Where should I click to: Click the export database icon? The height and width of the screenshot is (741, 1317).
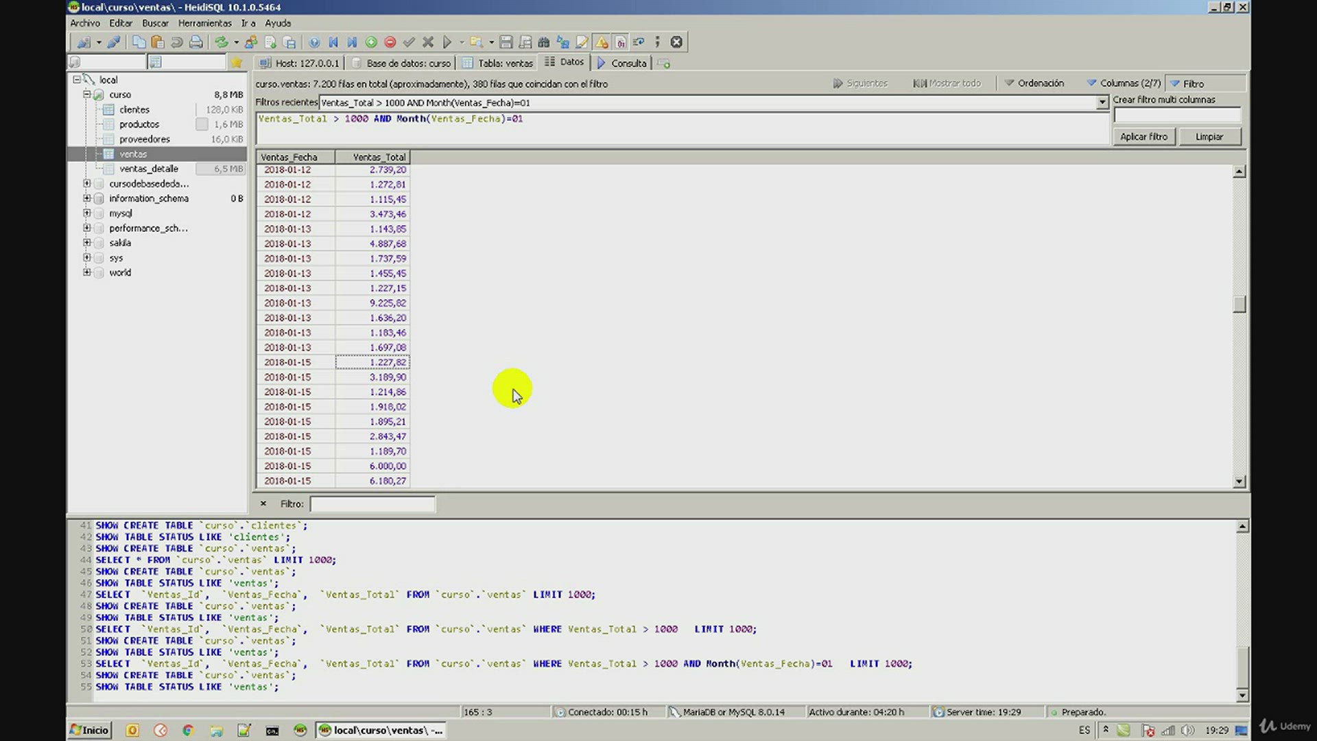click(289, 42)
